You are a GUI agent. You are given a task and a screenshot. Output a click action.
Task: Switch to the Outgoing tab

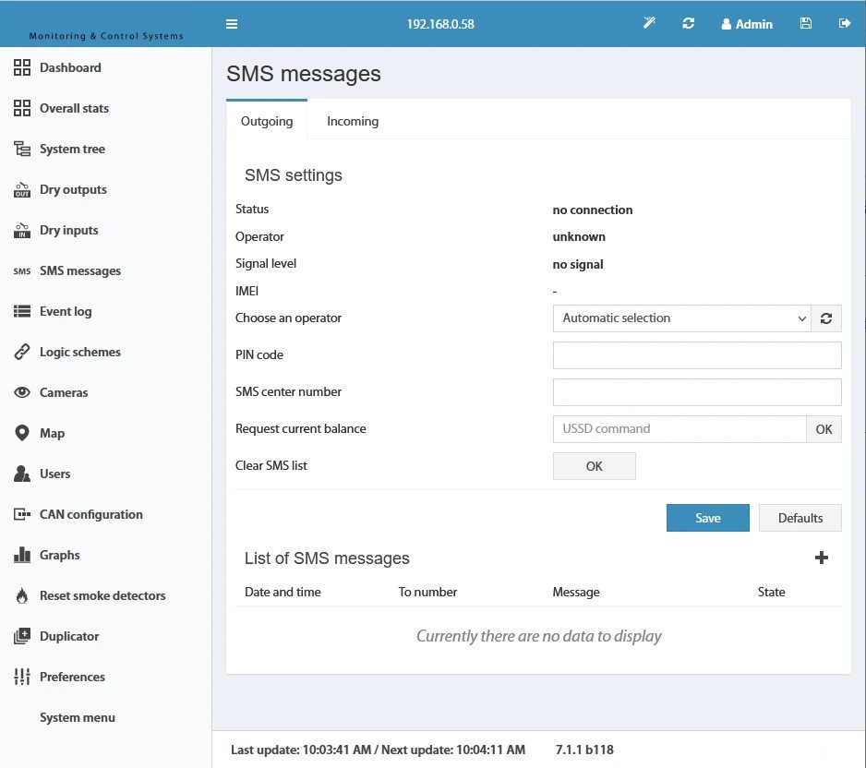[x=267, y=121]
